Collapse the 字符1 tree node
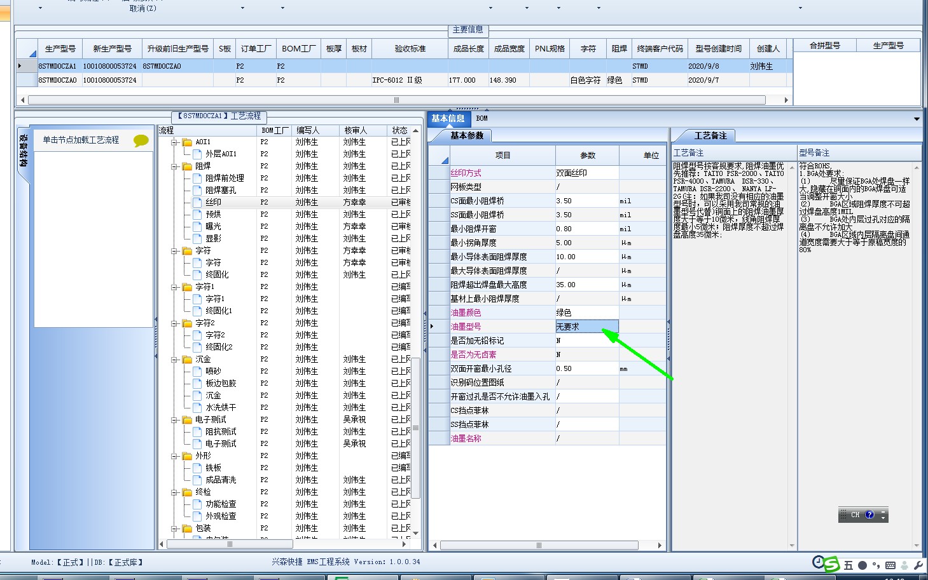The height and width of the screenshot is (580, 928). 174,287
